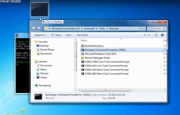Click the VS2013 ARM Cross Tools icon

(82, 62)
